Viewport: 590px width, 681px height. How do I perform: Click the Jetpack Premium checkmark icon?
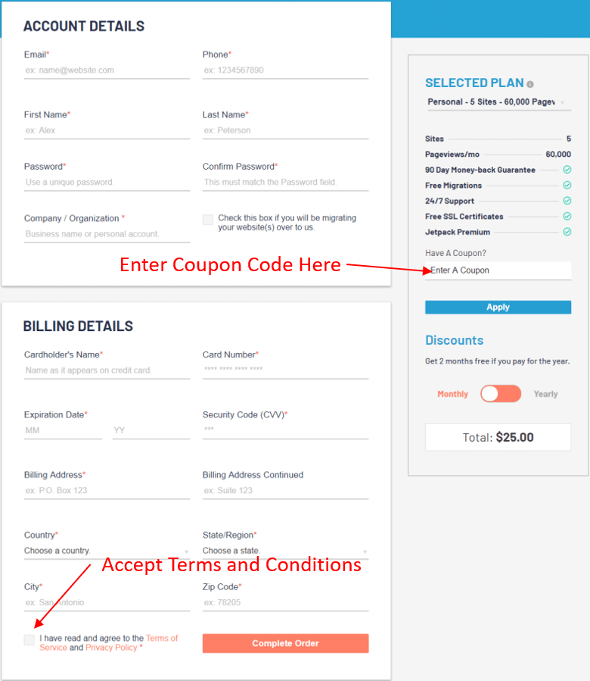point(567,232)
